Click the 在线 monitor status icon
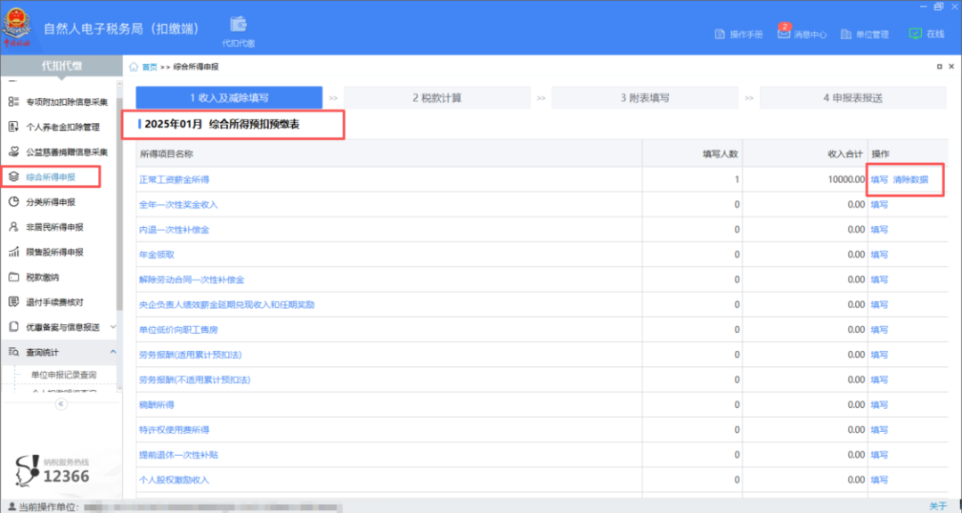This screenshot has height=513, width=962. [915, 34]
